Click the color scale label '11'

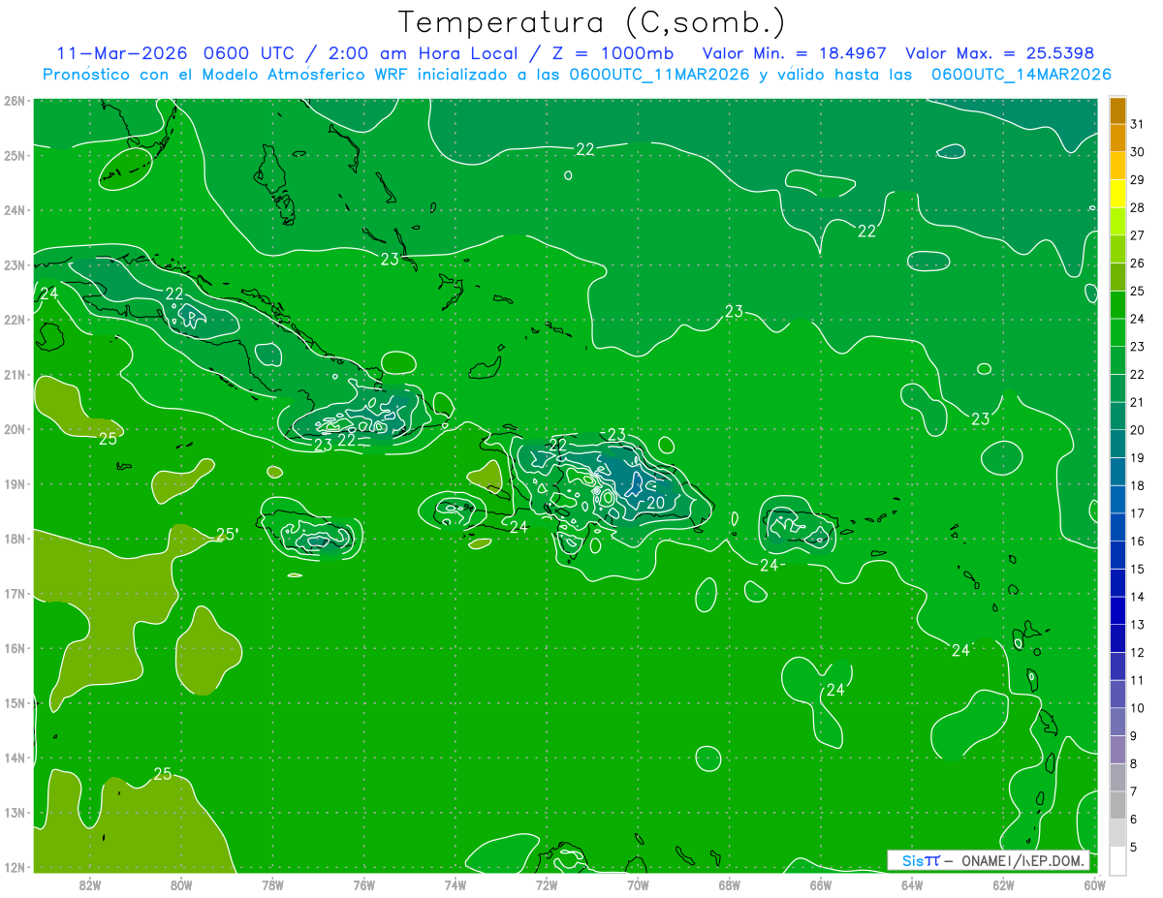click(1137, 680)
